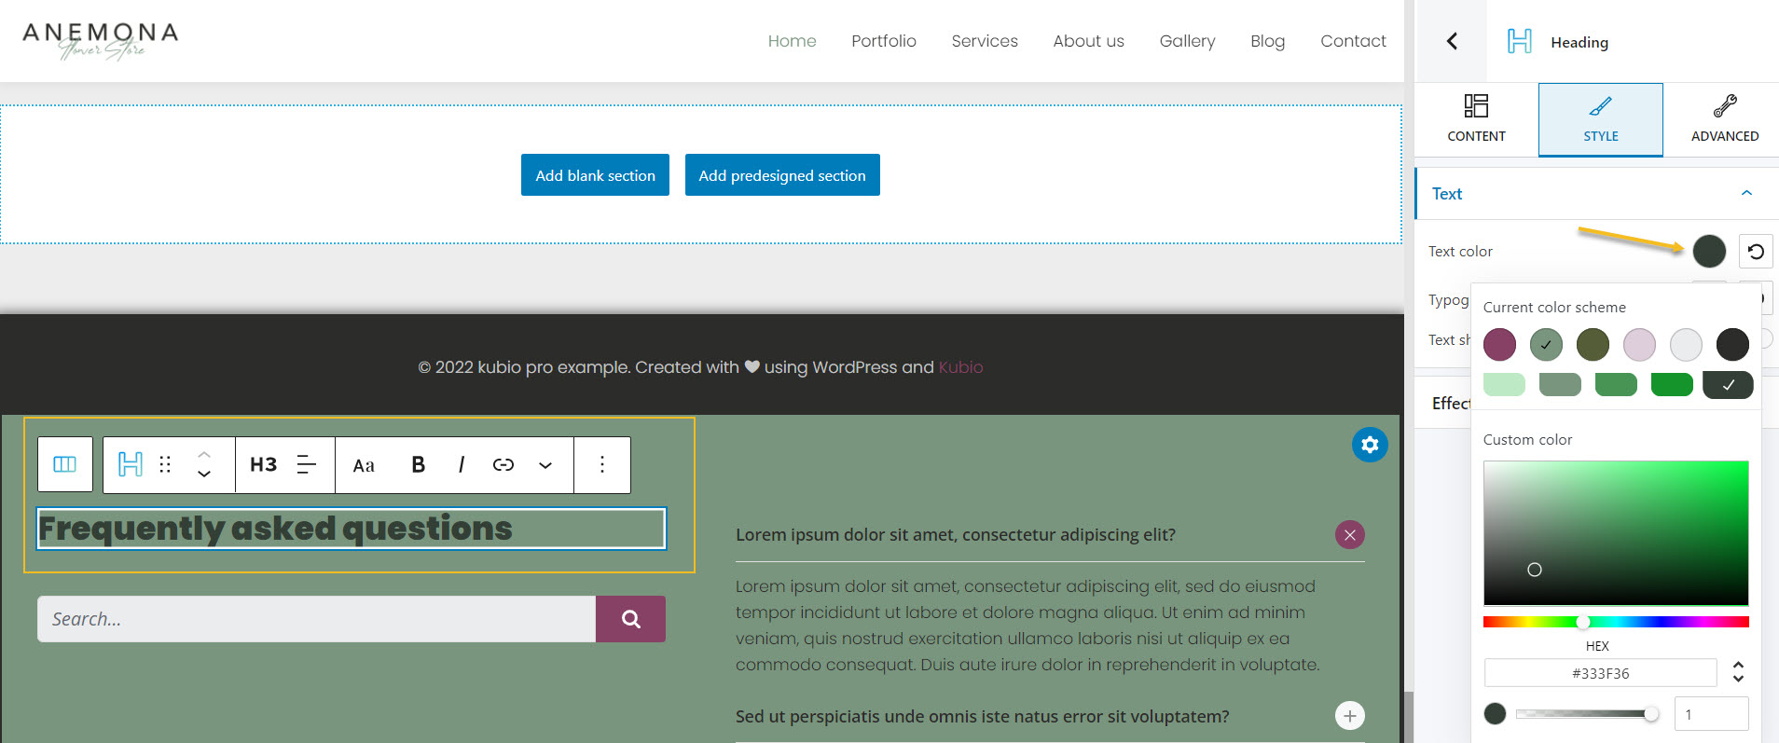Pick the vivid green shade variant
The width and height of the screenshot is (1779, 743).
tap(1672, 384)
